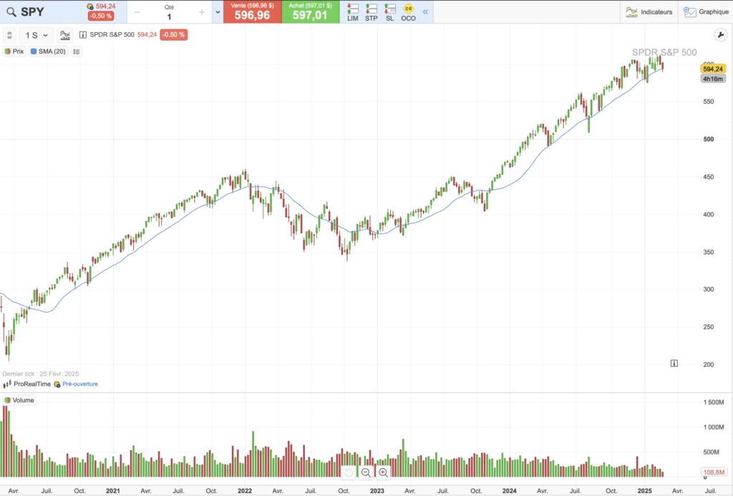Increase quantity with the plus button
This screenshot has width=733, height=496.
point(202,12)
